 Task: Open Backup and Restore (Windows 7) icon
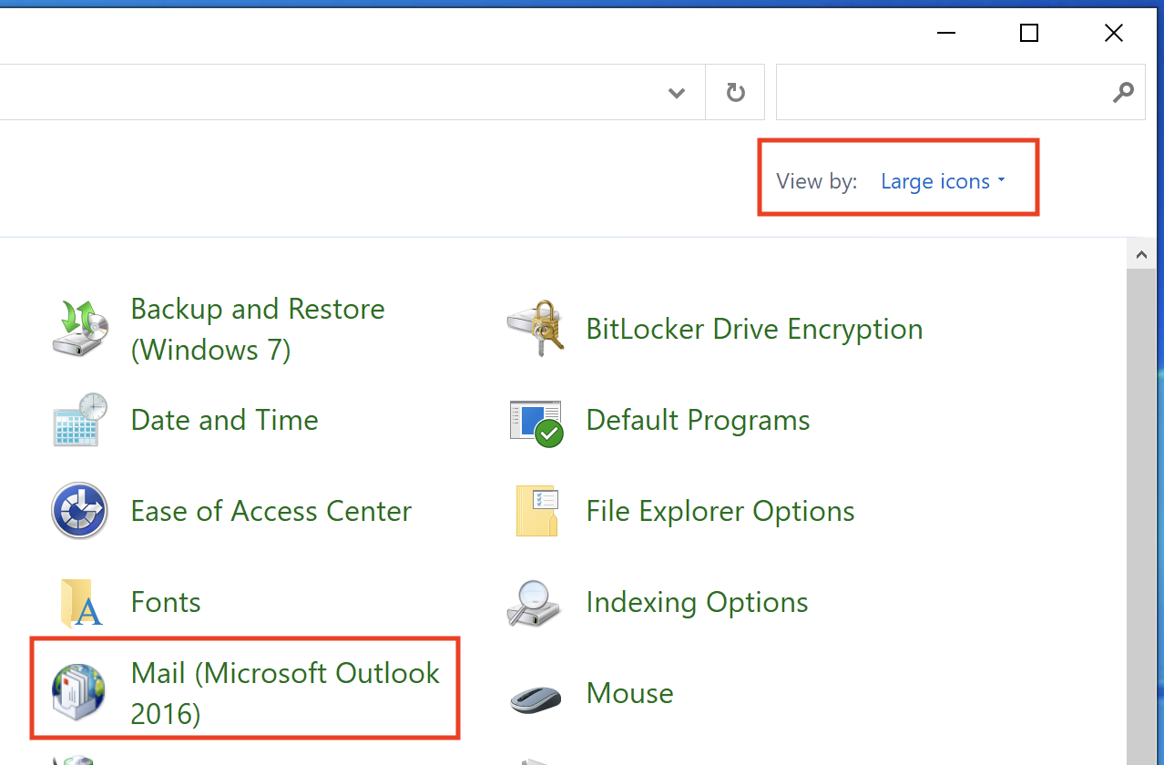pos(80,329)
